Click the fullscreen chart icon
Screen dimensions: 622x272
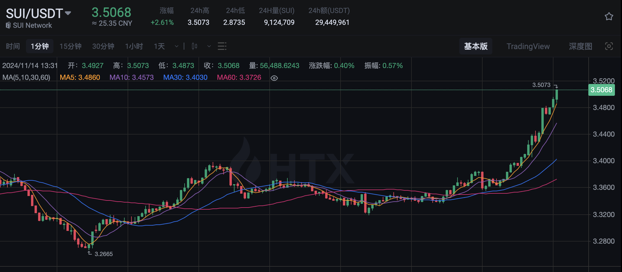609,46
